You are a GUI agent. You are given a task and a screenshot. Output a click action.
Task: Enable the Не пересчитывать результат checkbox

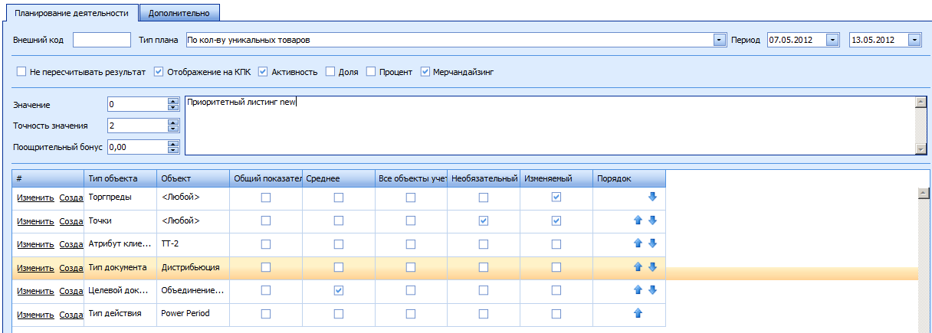click(21, 72)
